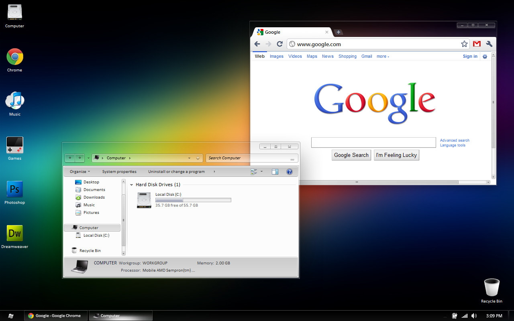The image size is (514, 321).
Task: Click the Search Computer box
Action: [252, 158]
